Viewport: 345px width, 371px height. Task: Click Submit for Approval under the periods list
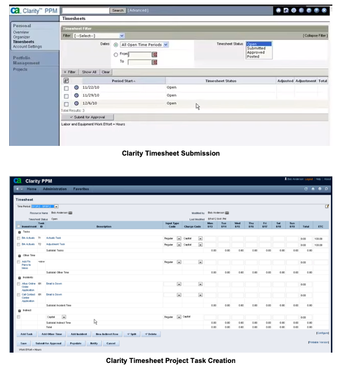coord(87,117)
